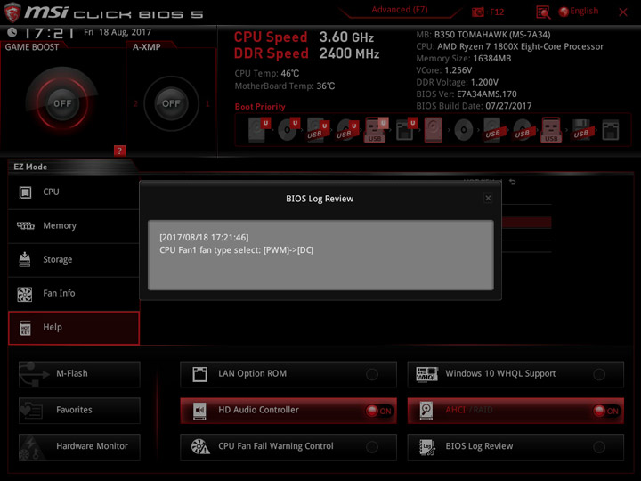Toggle the BIOS Log Review switch
This screenshot has width=641, height=481.
pos(599,447)
